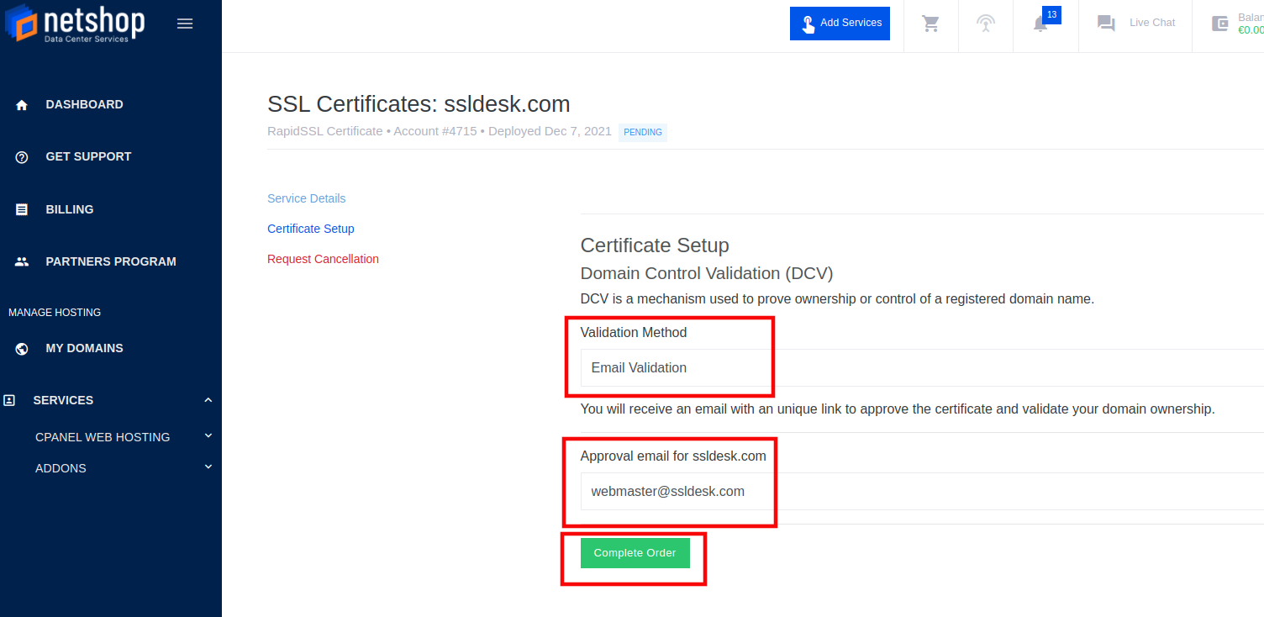Viewport: 1264px width, 617px height.
Task: Open the Certificate Setup link
Action: tap(311, 229)
